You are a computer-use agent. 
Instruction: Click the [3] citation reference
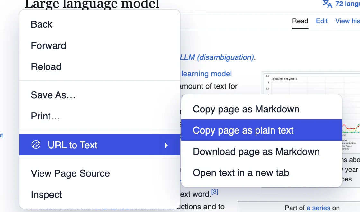215,192
